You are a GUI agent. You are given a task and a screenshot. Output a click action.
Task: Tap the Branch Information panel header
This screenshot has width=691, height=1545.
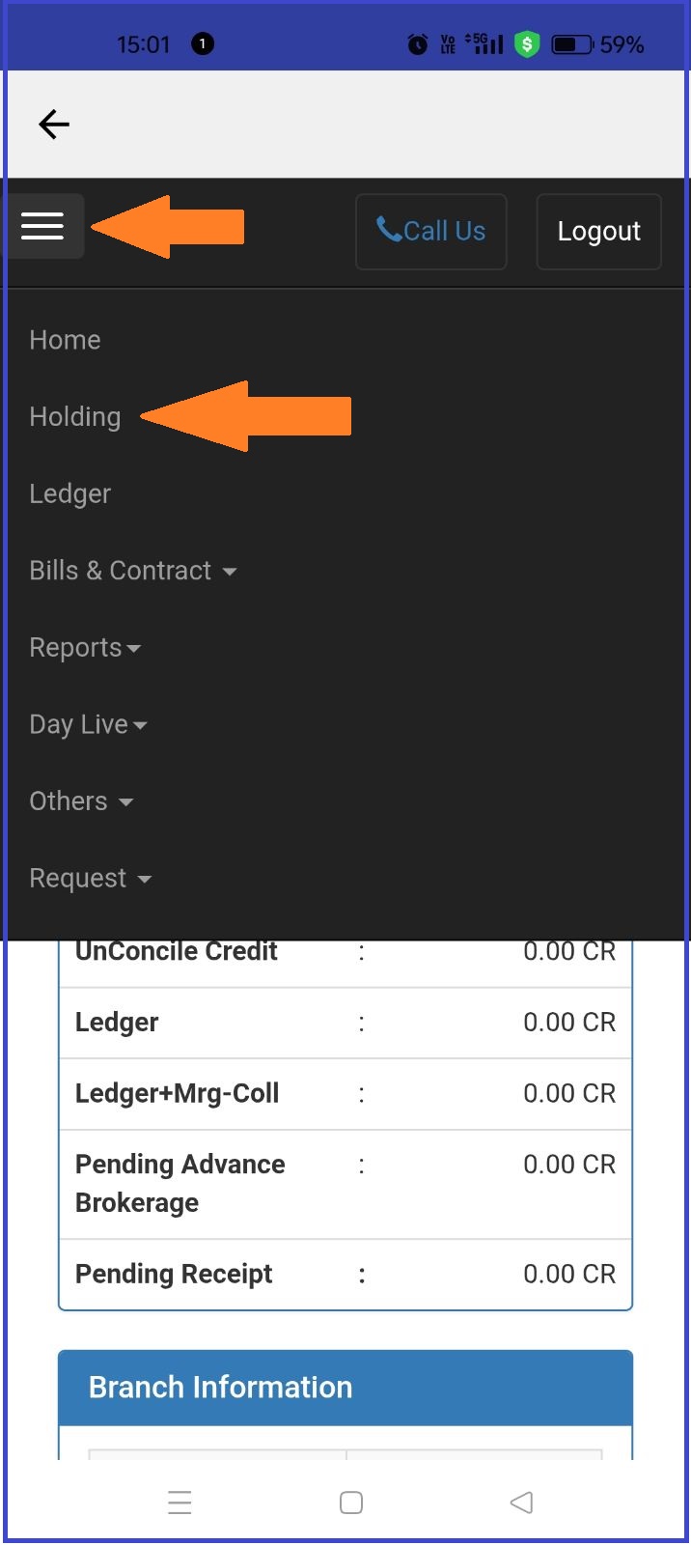345,1388
